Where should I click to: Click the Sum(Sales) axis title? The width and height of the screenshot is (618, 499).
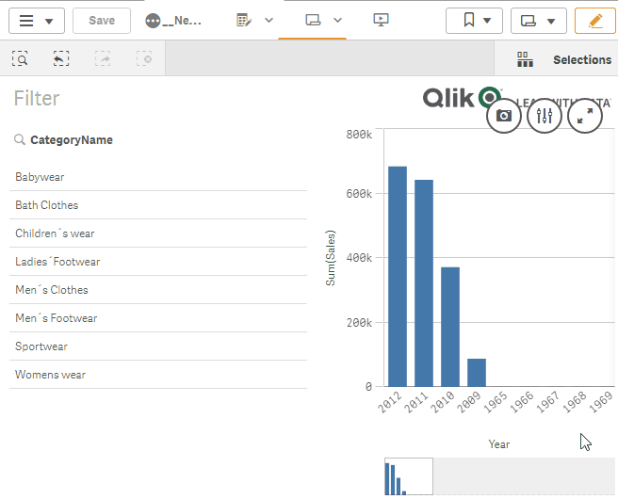(x=331, y=258)
